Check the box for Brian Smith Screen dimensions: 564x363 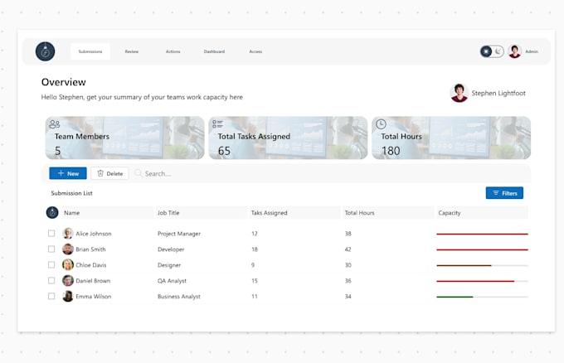(51, 249)
